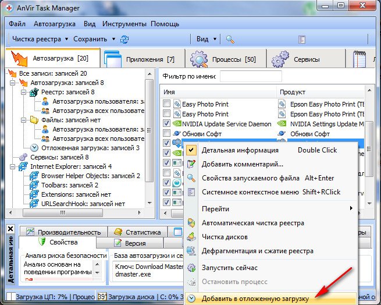Collapse the Файлы: записей нет node

click(23, 120)
